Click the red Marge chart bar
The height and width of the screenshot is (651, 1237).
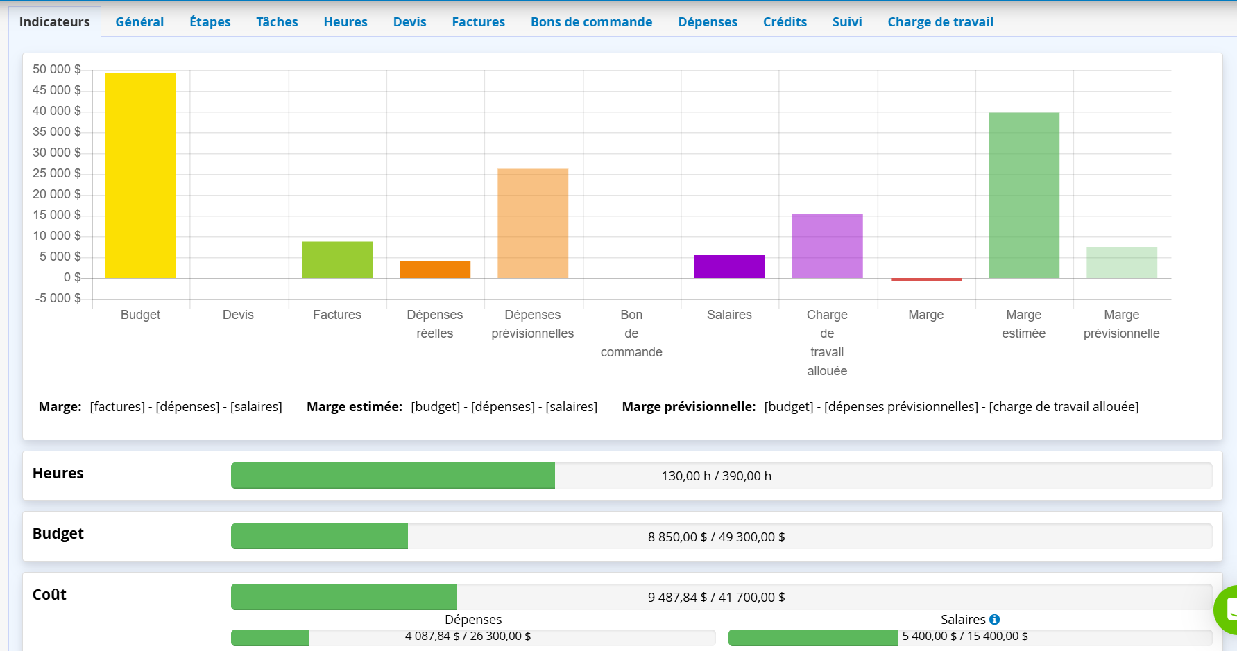[926, 279]
